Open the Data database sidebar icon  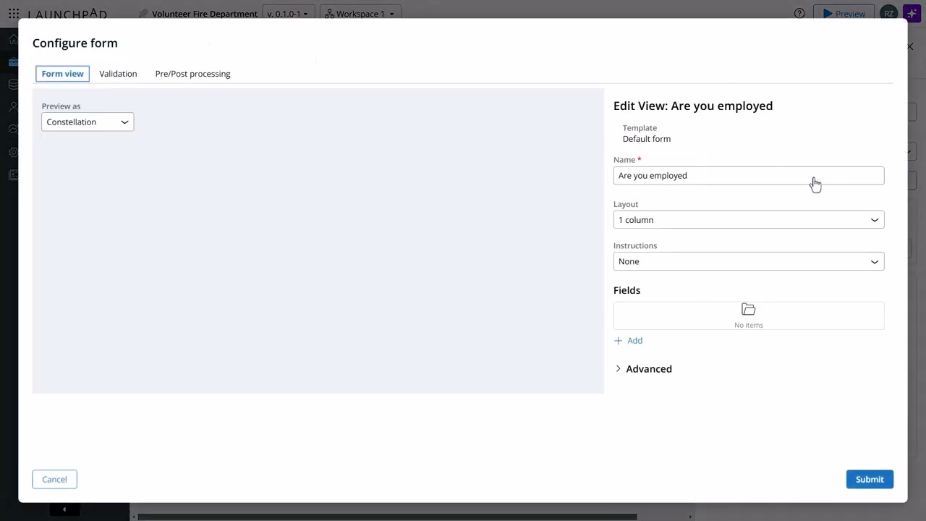tap(13, 84)
